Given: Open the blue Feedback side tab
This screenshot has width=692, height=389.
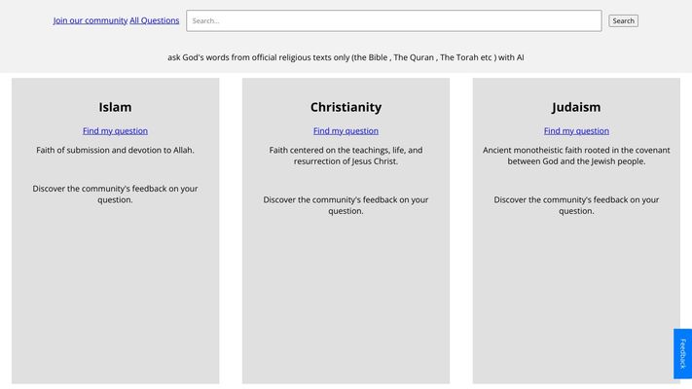Looking at the screenshot, I should pyautogui.click(x=682, y=353).
